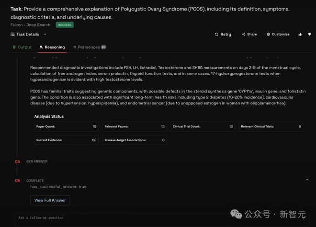Expand the Task Details dropdown
This screenshot has width=316, height=227.
45,34
